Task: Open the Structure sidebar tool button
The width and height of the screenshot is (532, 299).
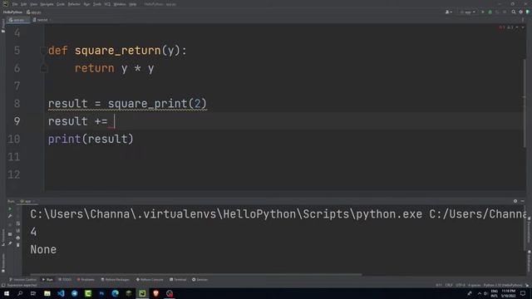Action: click(x=3, y=238)
